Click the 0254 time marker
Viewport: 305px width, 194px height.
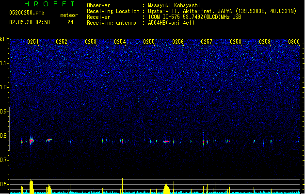tap(120, 42)
